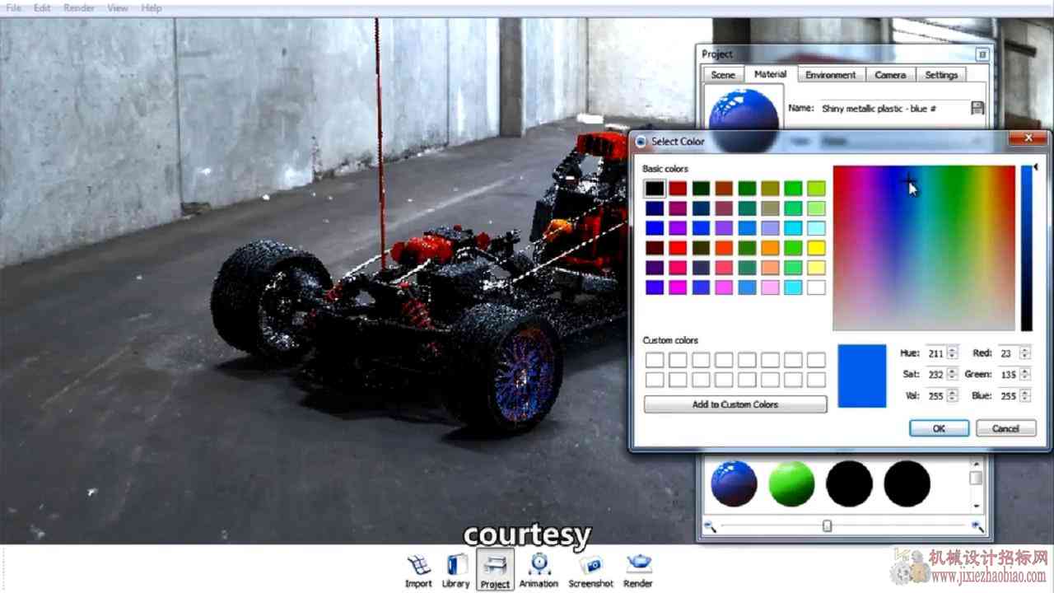The image size is (1054, 593).
Task: Click the Hue value field
Action: [x=935, y=353]
